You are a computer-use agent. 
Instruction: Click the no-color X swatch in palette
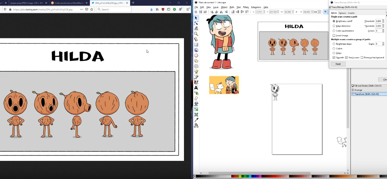(195, 177)
